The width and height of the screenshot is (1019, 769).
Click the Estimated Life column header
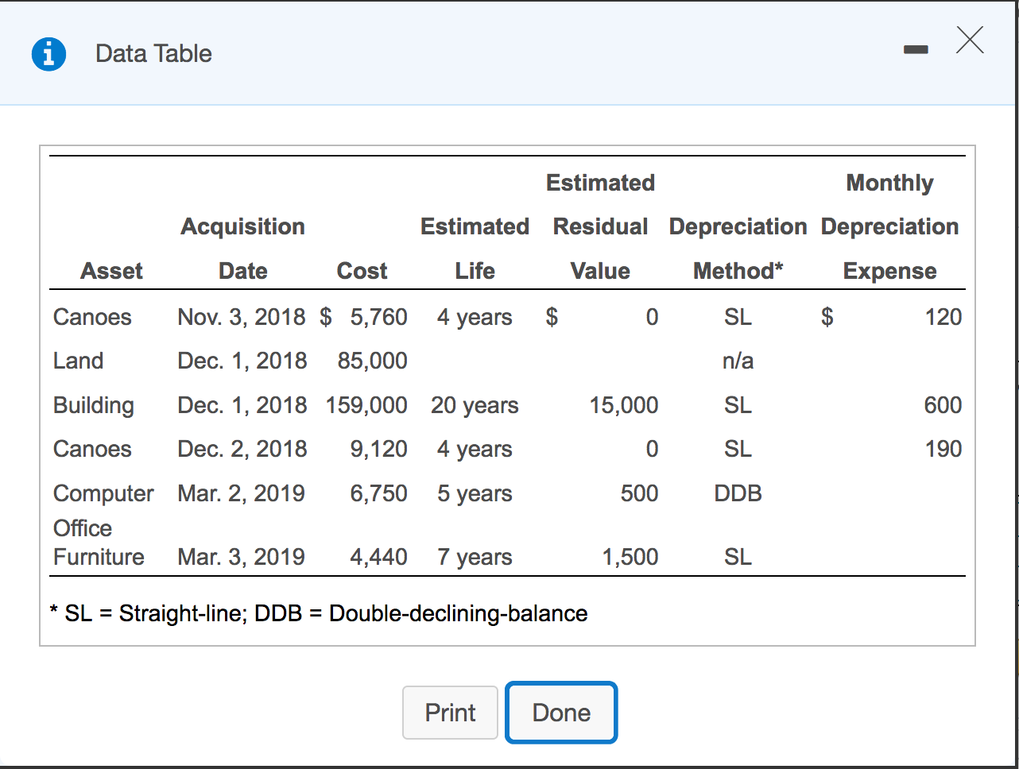point(475,248)
